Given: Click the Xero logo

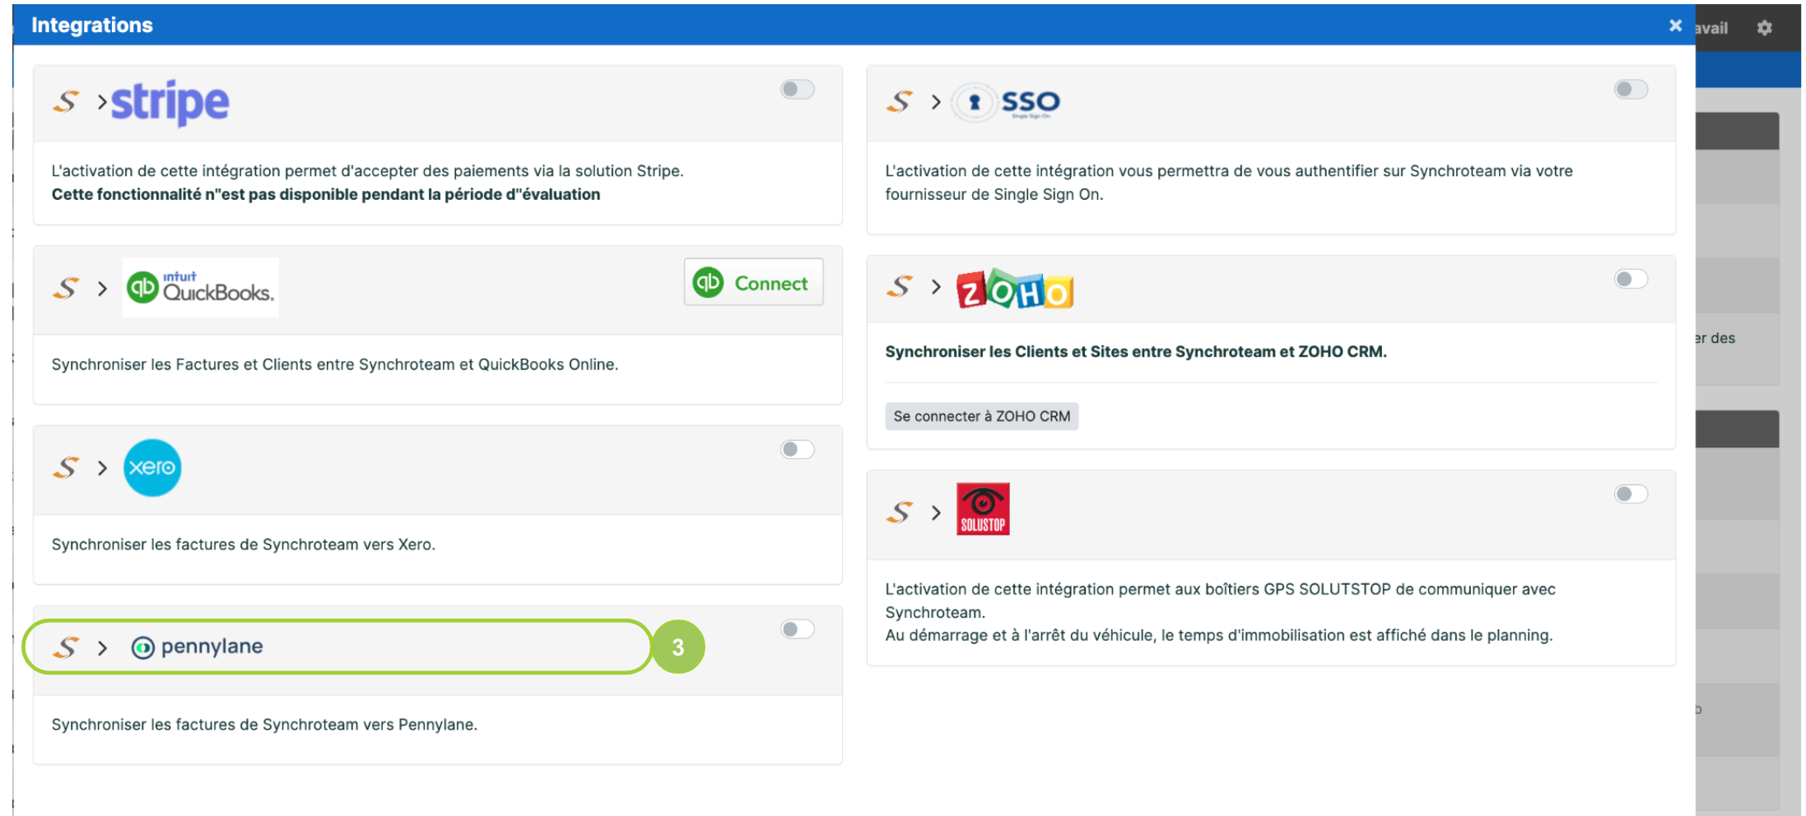Looking at the screenshot, I should [x=152, y=467].
